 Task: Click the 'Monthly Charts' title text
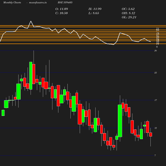[x=12, y=2]
